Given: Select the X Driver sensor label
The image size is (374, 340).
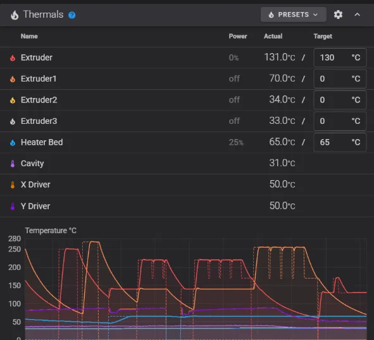Looking at the screenshot, I should tap(35, 185).
